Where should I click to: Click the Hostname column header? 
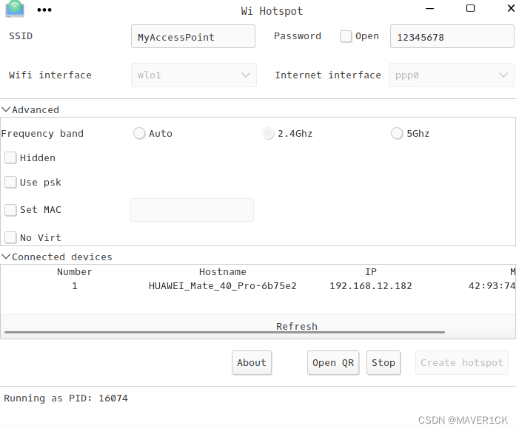(222, 272)
